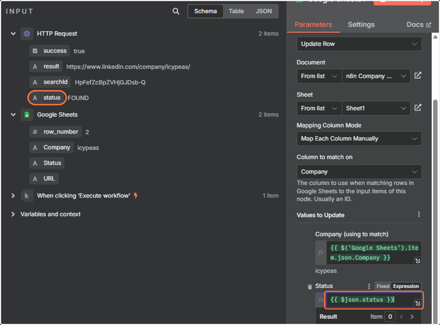440x325 pixels.
Task: Open Document From list mode dropdown
Action: pyautogui.click(x=319, y=76)
